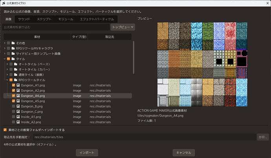The image size is (271, 158).
Task: Click folder icon of RPGツクールMVキャラグラ
Action: (13, 48)
